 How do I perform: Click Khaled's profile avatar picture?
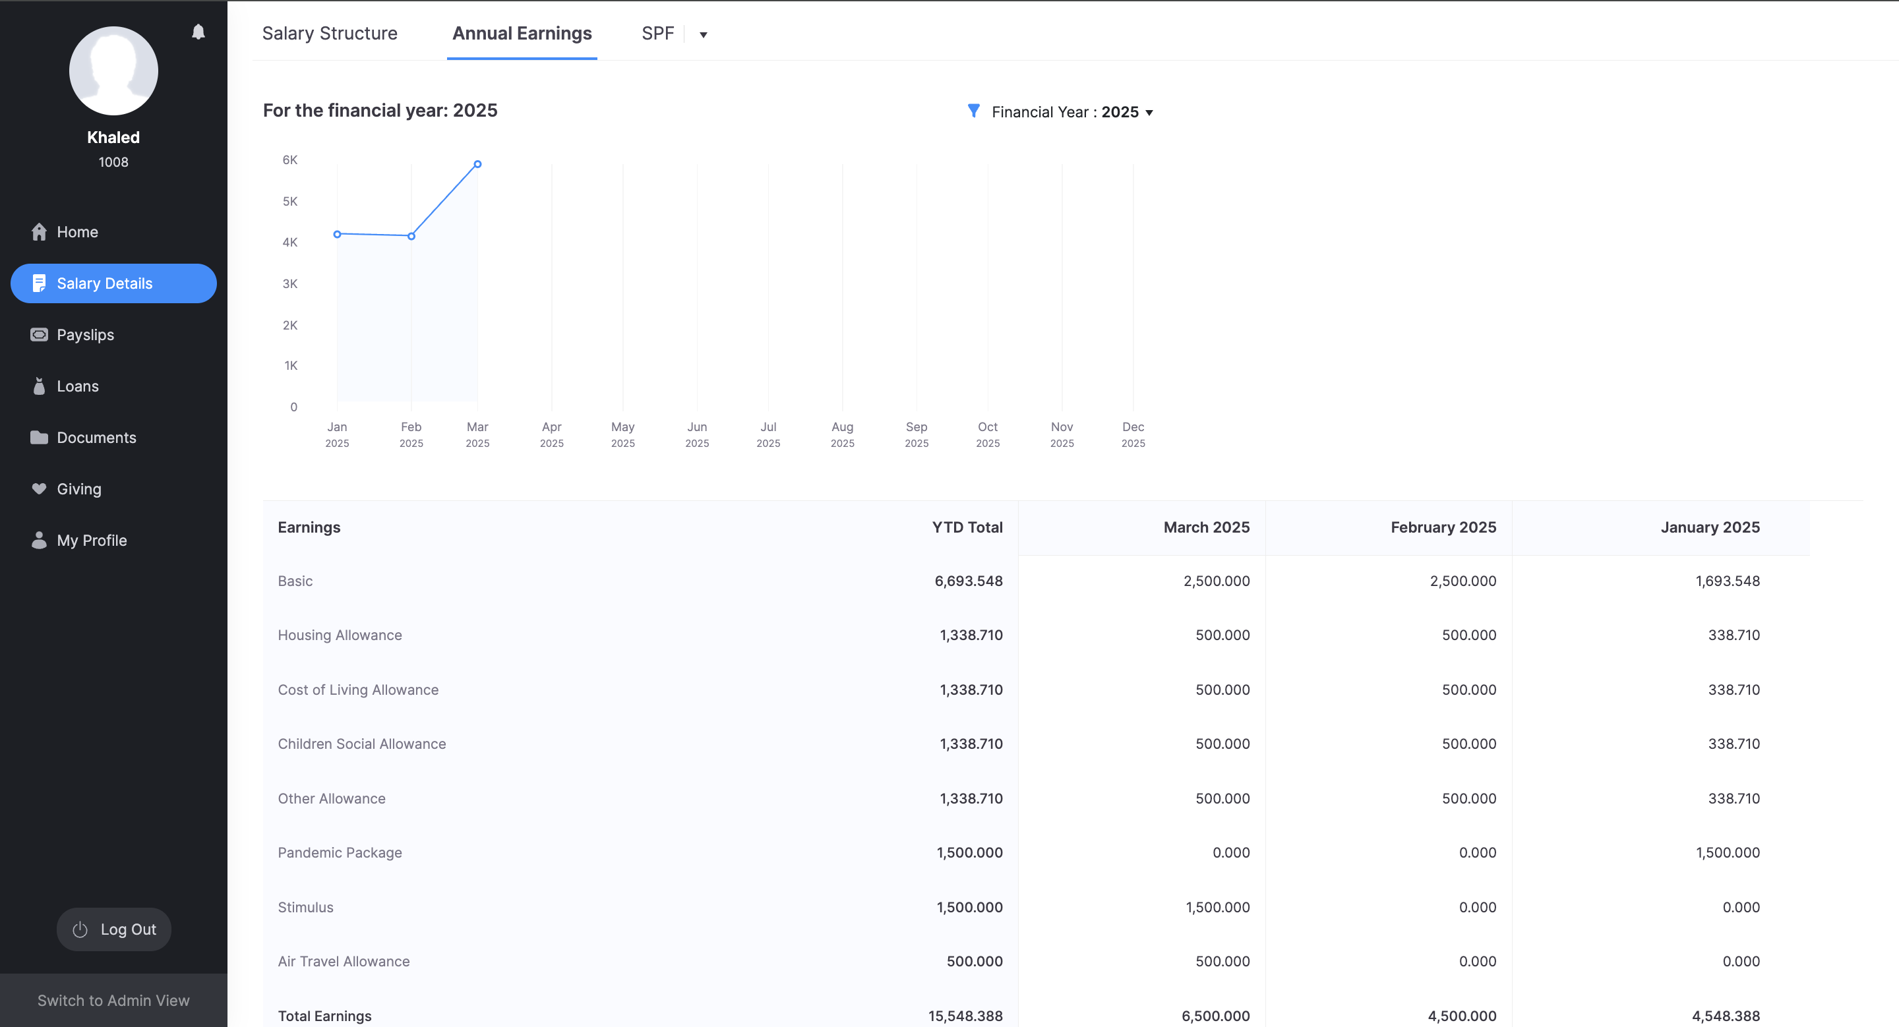click(x=113, y=71)
